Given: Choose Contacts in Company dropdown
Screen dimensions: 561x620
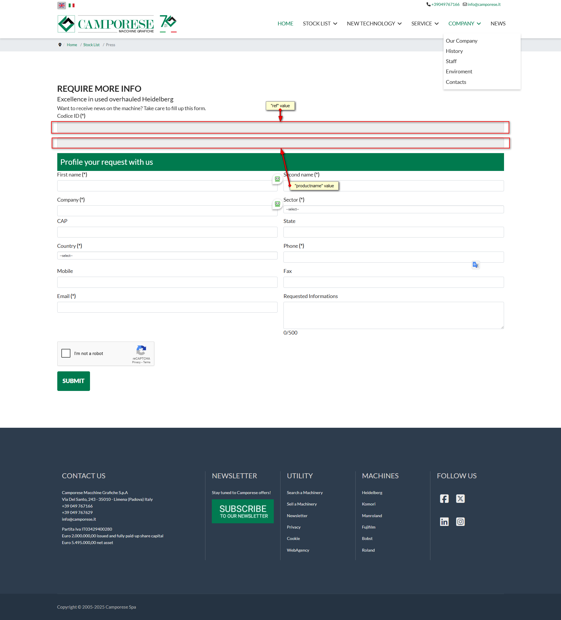Looking at the screenshot, I should (456, 82).
